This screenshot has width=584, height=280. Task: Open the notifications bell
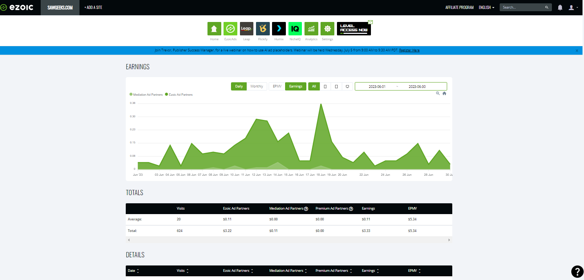click(560, 7)
